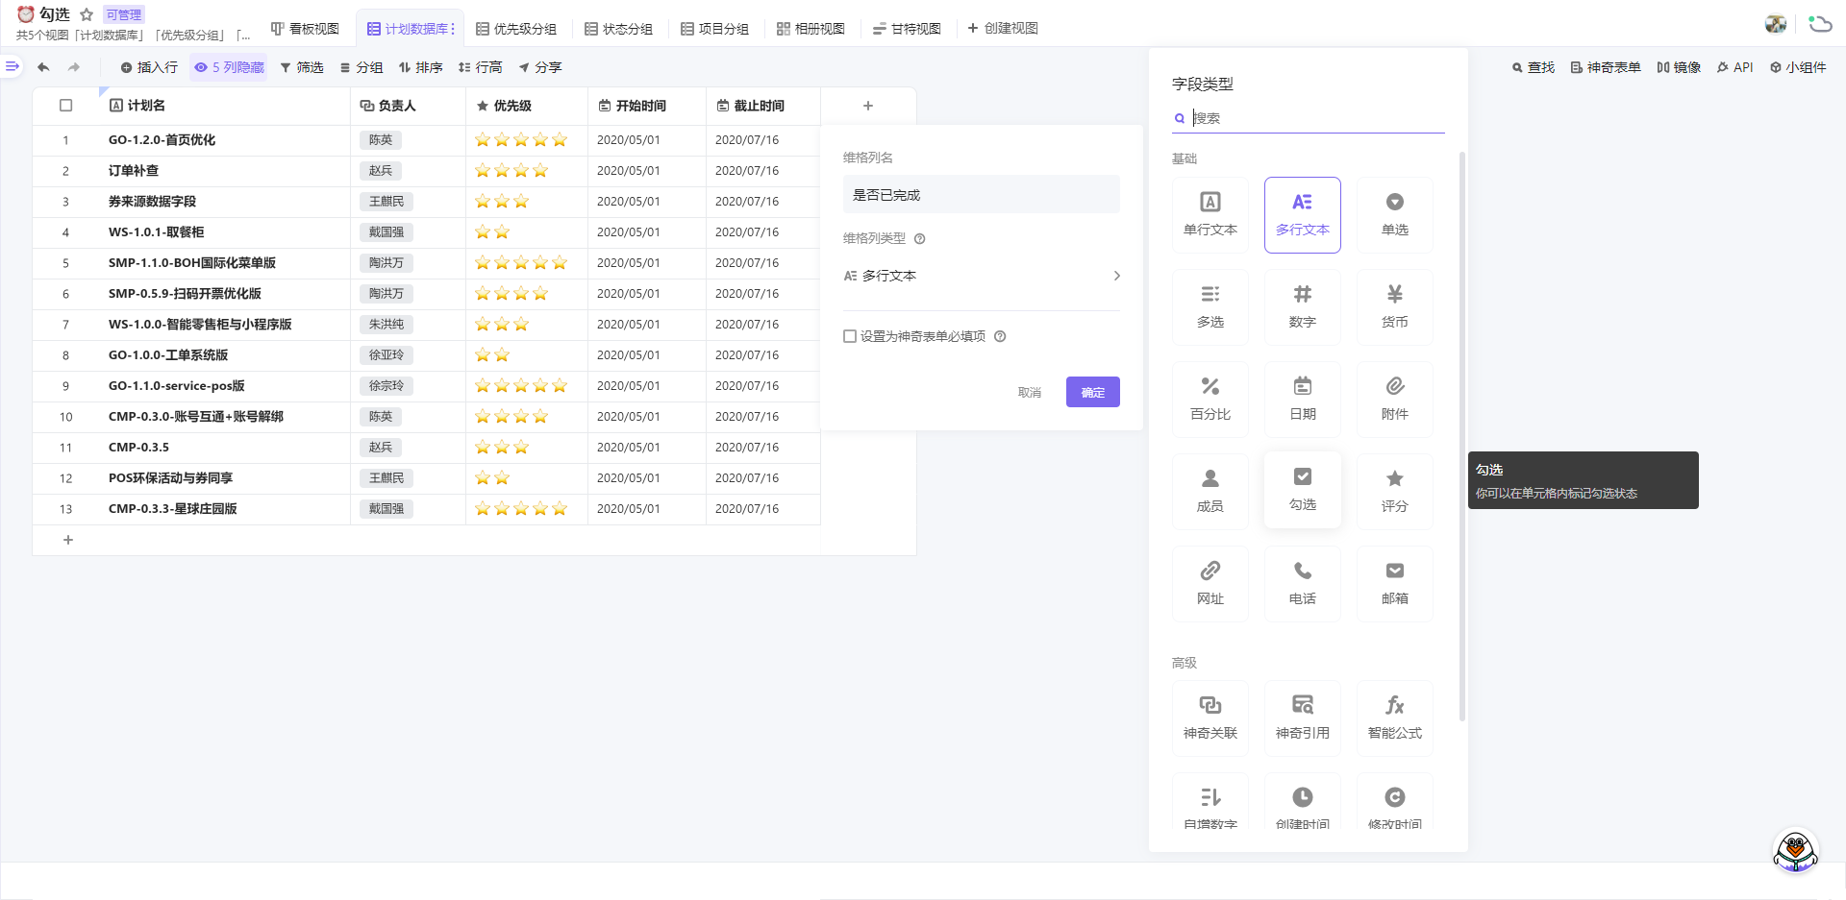This screenshot has width=1846, height=900.
Task: Pick the 货币 currency field type
Action: (1394, 306)
